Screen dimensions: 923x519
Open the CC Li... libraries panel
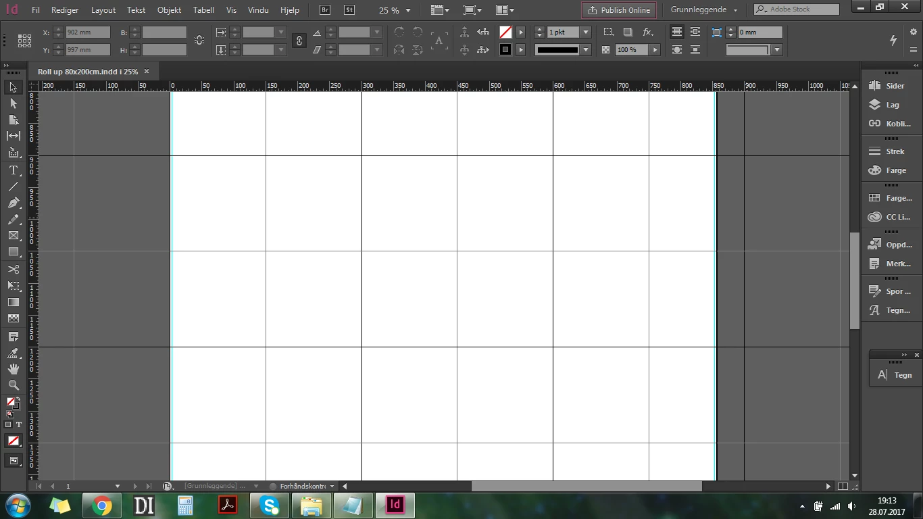click(x=890, y=217)
